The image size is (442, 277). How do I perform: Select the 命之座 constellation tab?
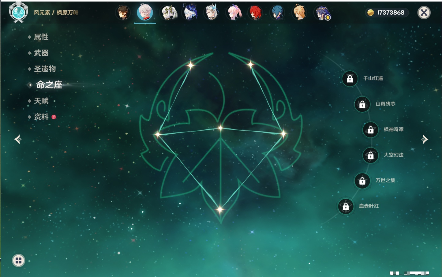click(49, 85)
